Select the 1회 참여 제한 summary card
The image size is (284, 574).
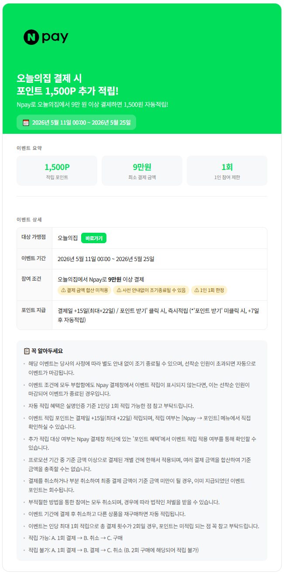click(227, 170)
